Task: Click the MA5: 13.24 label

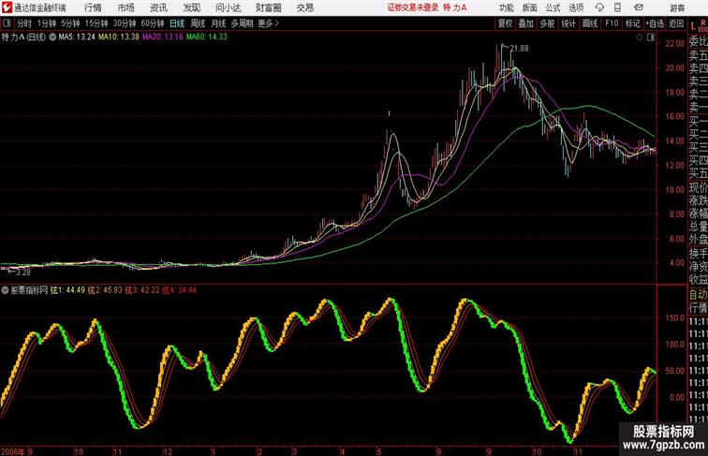Action: pos(77,37)
